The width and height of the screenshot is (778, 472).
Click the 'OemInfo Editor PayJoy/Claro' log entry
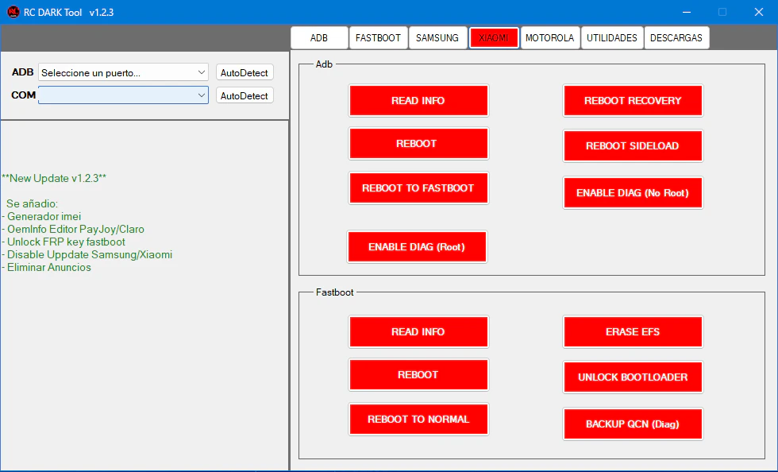tap(73, 229)
